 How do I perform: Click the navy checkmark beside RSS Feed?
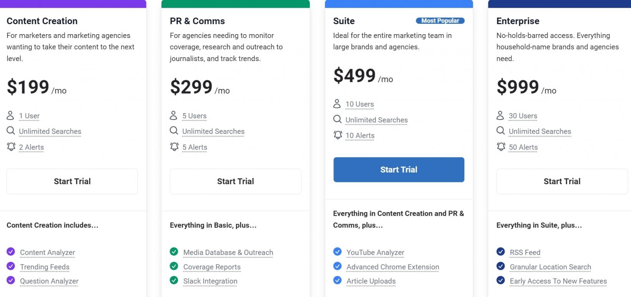(x=500, y=252)
